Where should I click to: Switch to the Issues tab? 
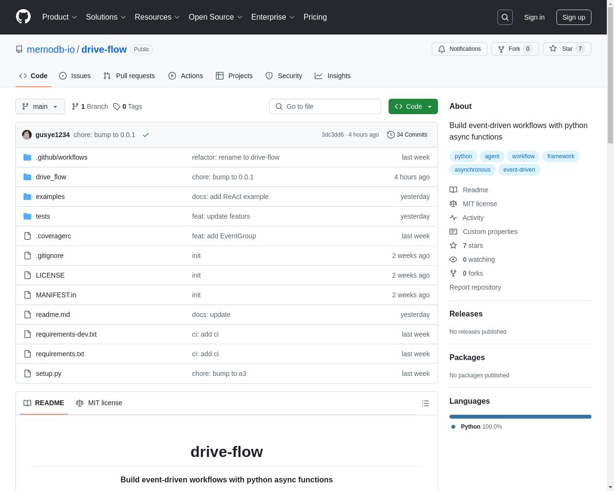coord(75,76)
